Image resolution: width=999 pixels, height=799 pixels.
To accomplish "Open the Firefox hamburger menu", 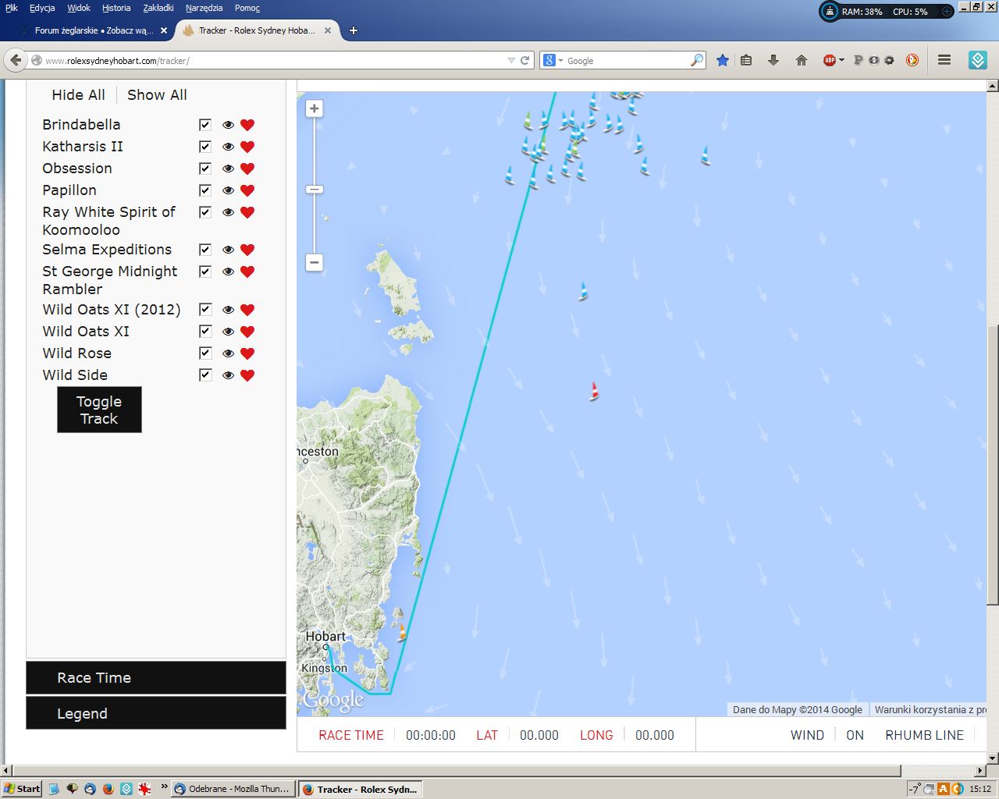I will 944,60.
